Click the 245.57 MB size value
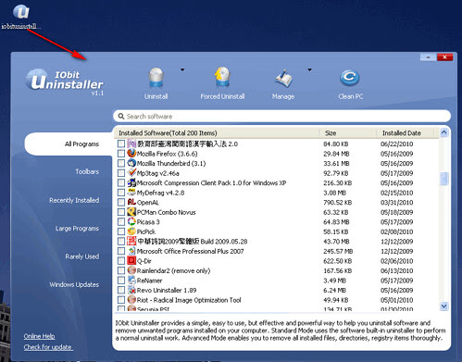The image size is (462, 362). 338,251
